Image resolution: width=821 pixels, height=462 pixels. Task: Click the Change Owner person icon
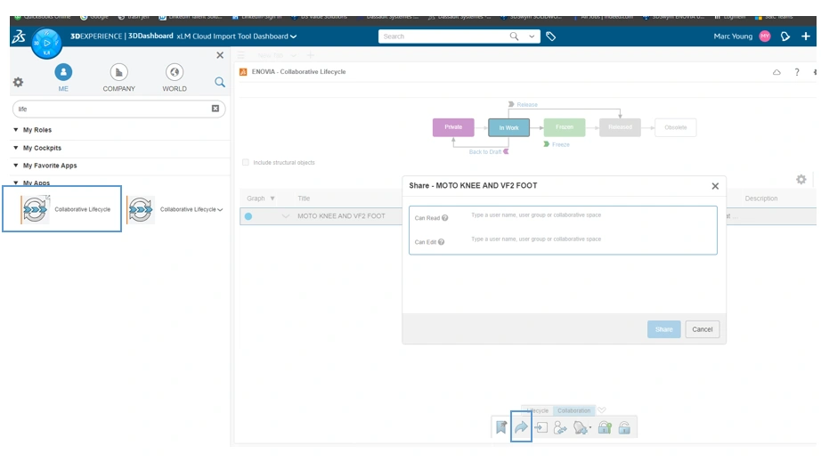[560, 428]
